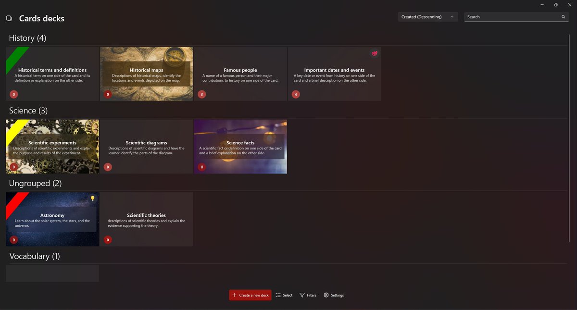Click the Cards decks icon beside the title

coord(9,18)
